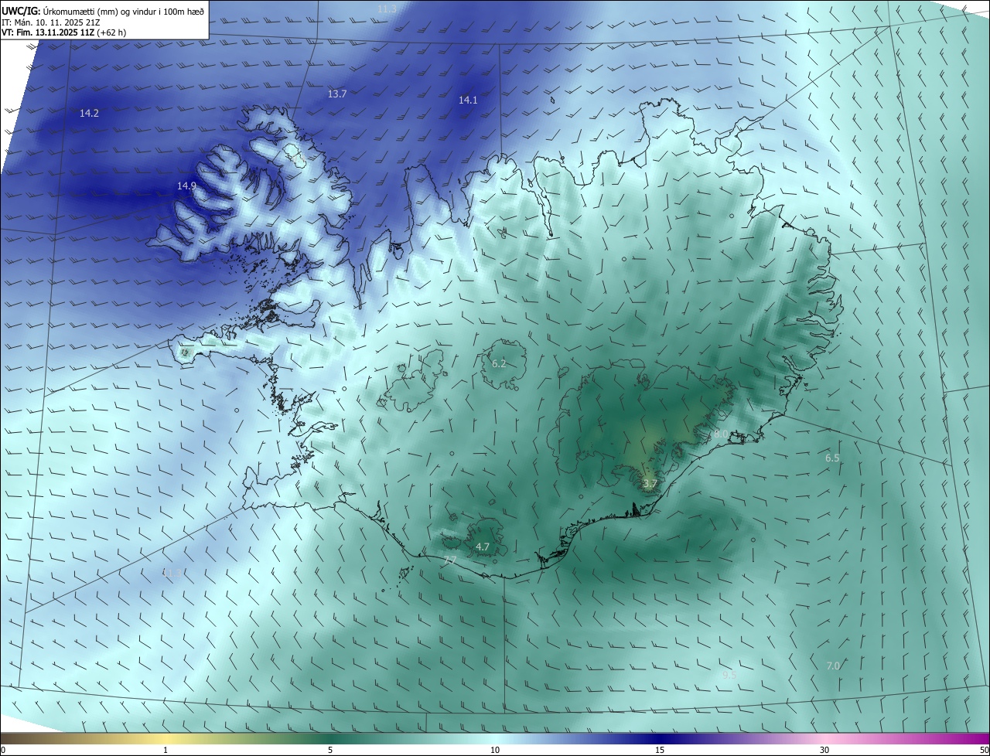This screenshot has height=756, width=990.
Task: Click the 14.1 value label on the map
Action: [x=468, y=100]
